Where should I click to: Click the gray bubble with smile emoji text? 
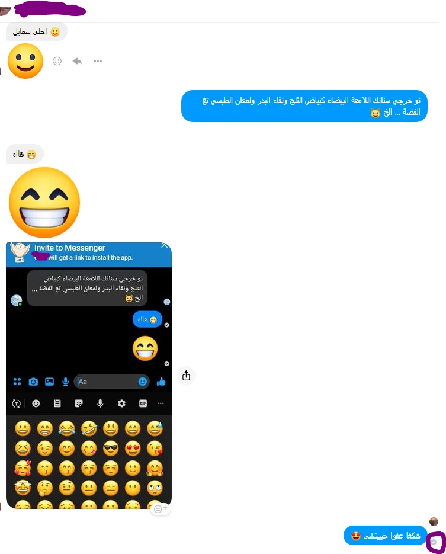point(36,32)
